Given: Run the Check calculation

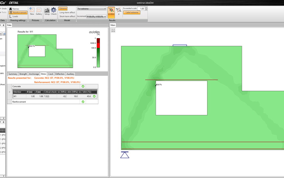Looking at the screenshot, I should click(x=54, y=11).
